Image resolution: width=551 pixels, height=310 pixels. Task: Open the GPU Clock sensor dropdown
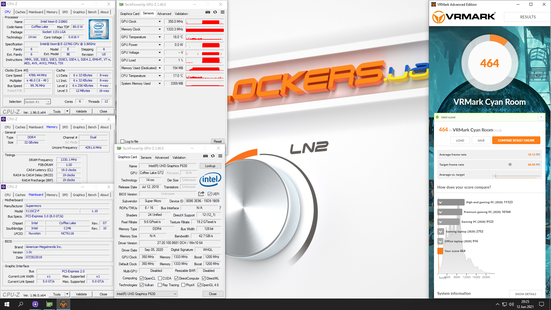[x=160, y=22]
